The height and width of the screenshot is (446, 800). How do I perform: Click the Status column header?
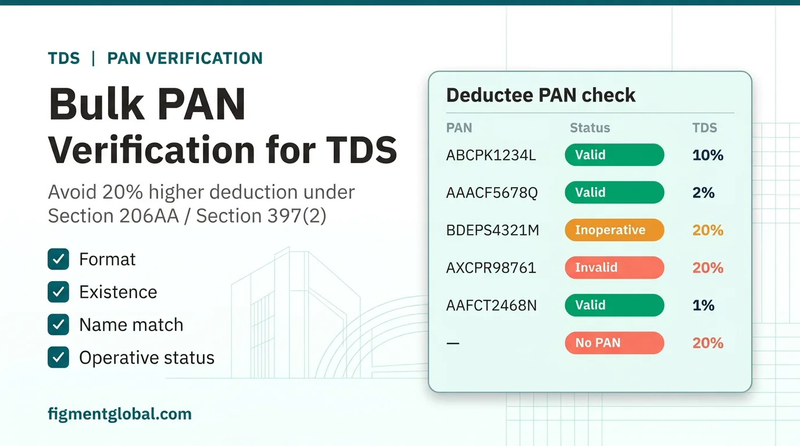coord(590,128)
